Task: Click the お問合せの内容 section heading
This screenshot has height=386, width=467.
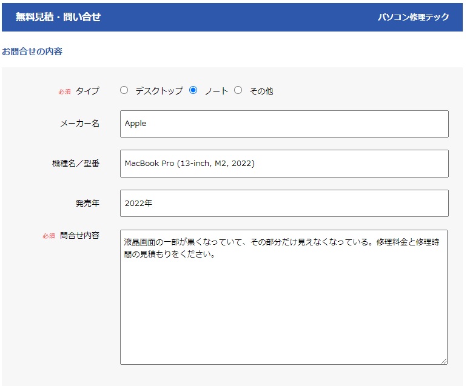Action: click(32, 52)
